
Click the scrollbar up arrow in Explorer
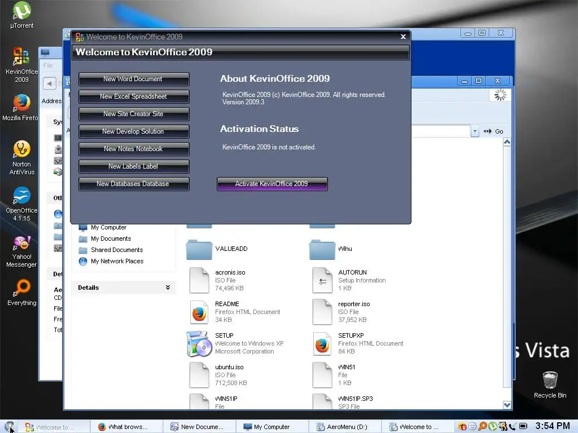click(x=507, y=143)
